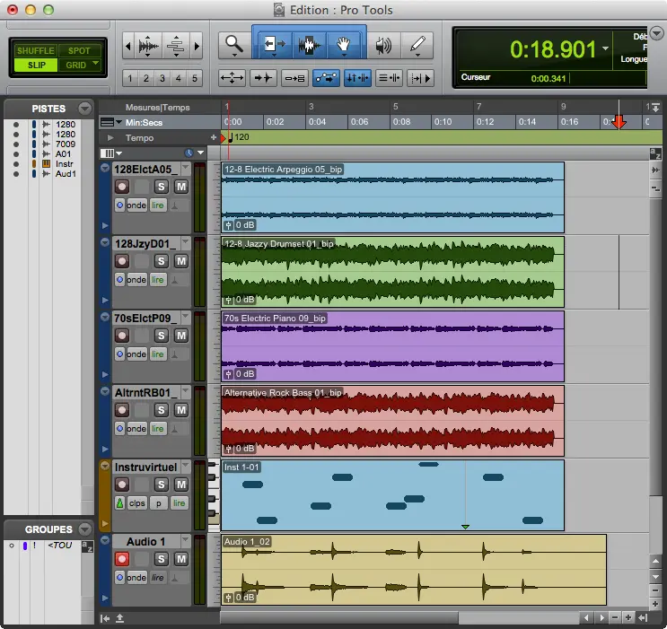Open the GROUPES list dropdown menu
This screenshot has height=629, width=667.
[84, 529]
